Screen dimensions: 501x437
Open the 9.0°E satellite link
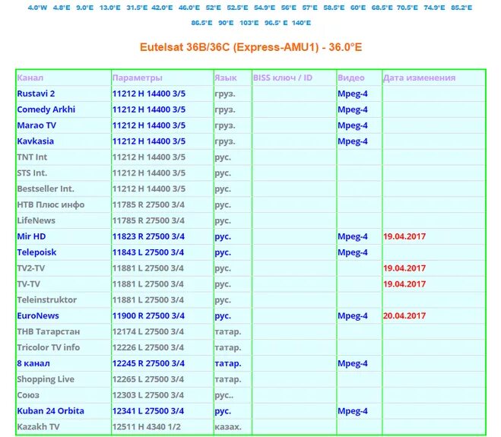pyautogui.click(x=84, y=8)
